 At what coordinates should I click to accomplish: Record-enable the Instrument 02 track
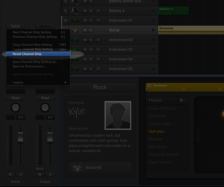(98, 40)
